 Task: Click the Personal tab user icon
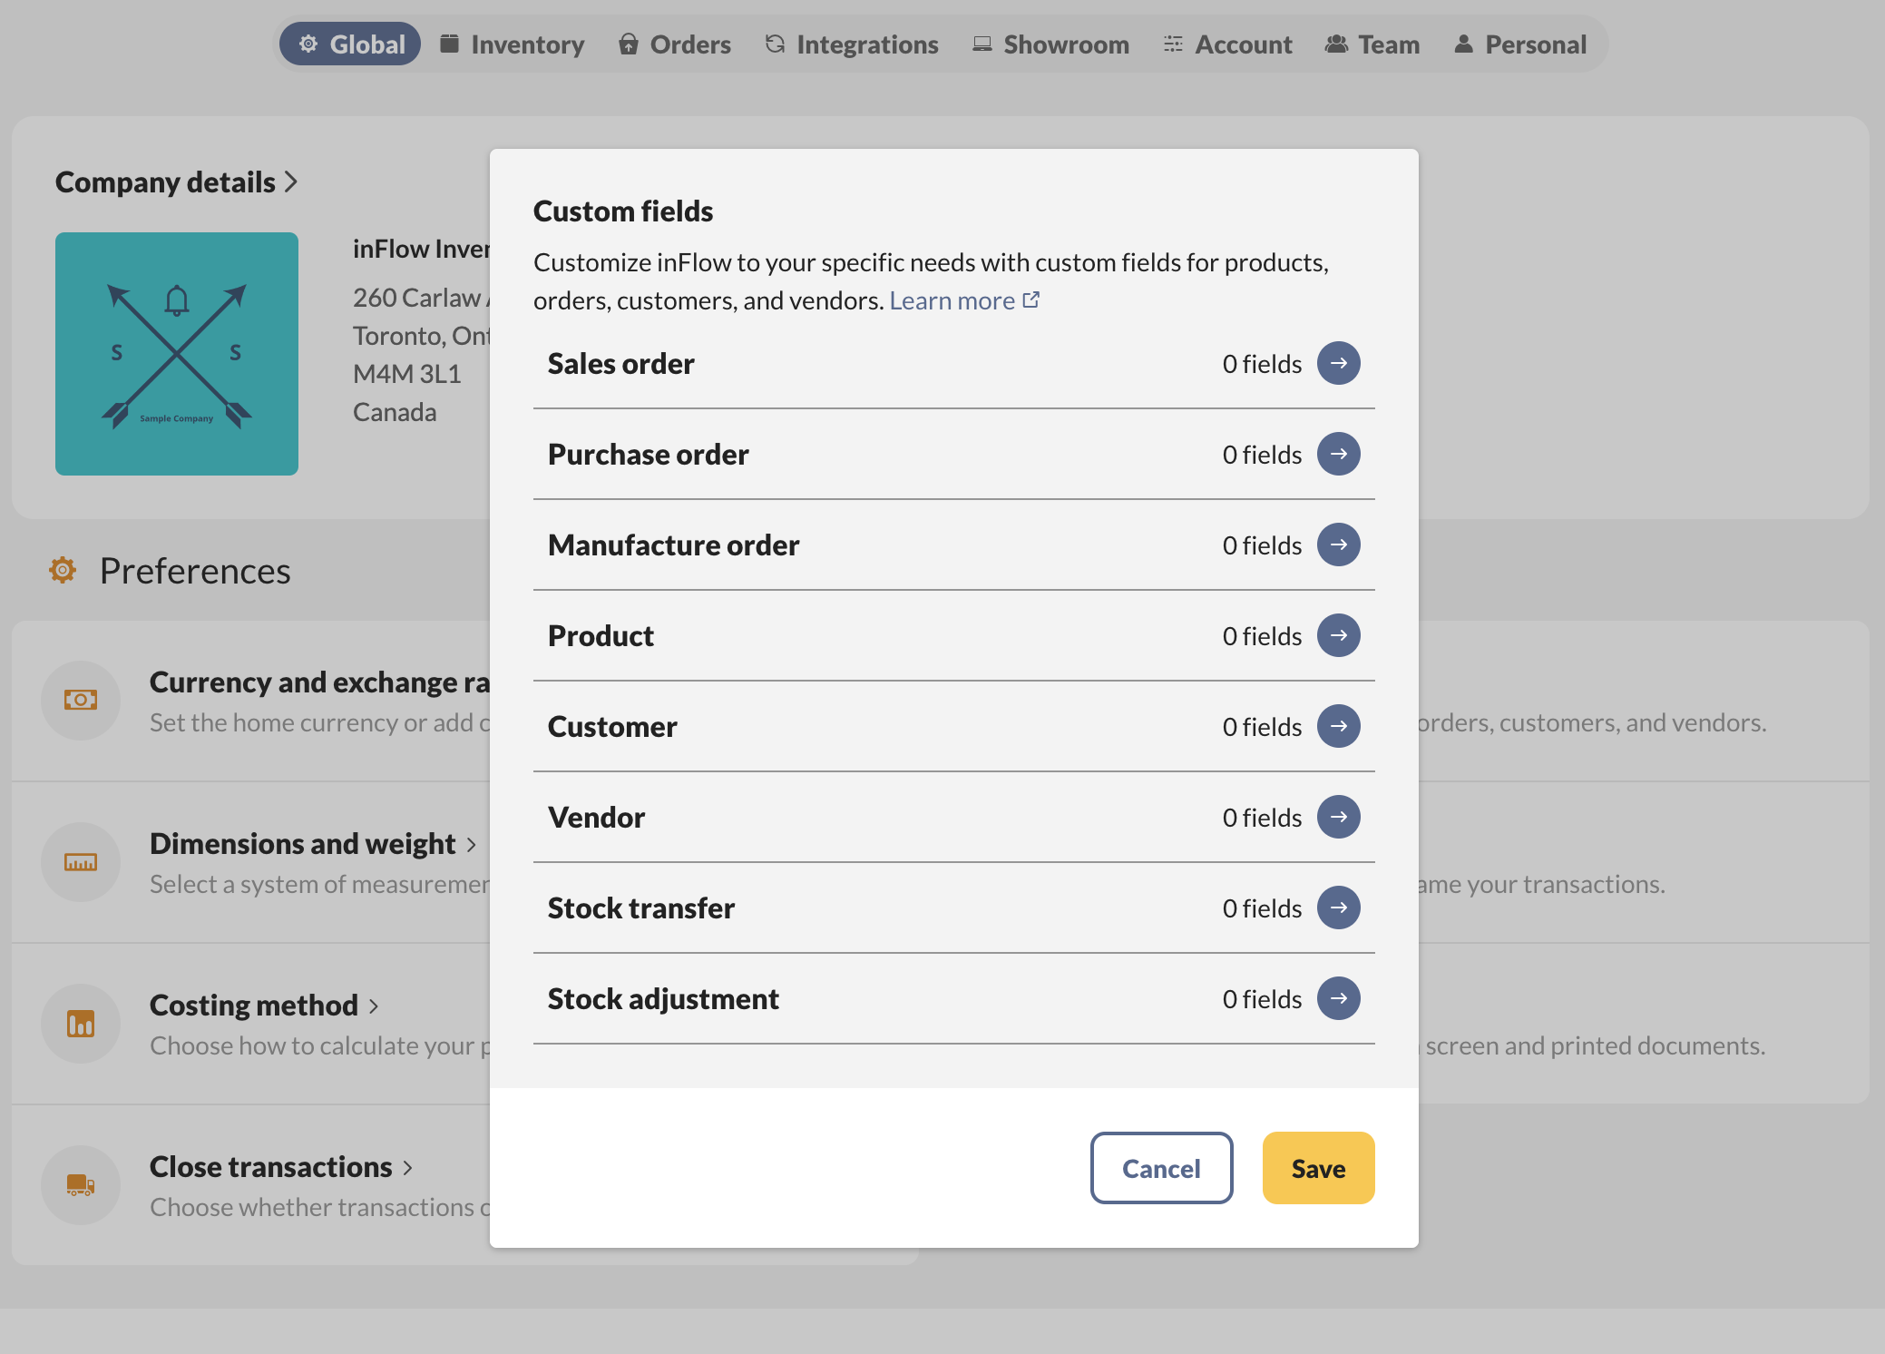[x=1463, y=44]
